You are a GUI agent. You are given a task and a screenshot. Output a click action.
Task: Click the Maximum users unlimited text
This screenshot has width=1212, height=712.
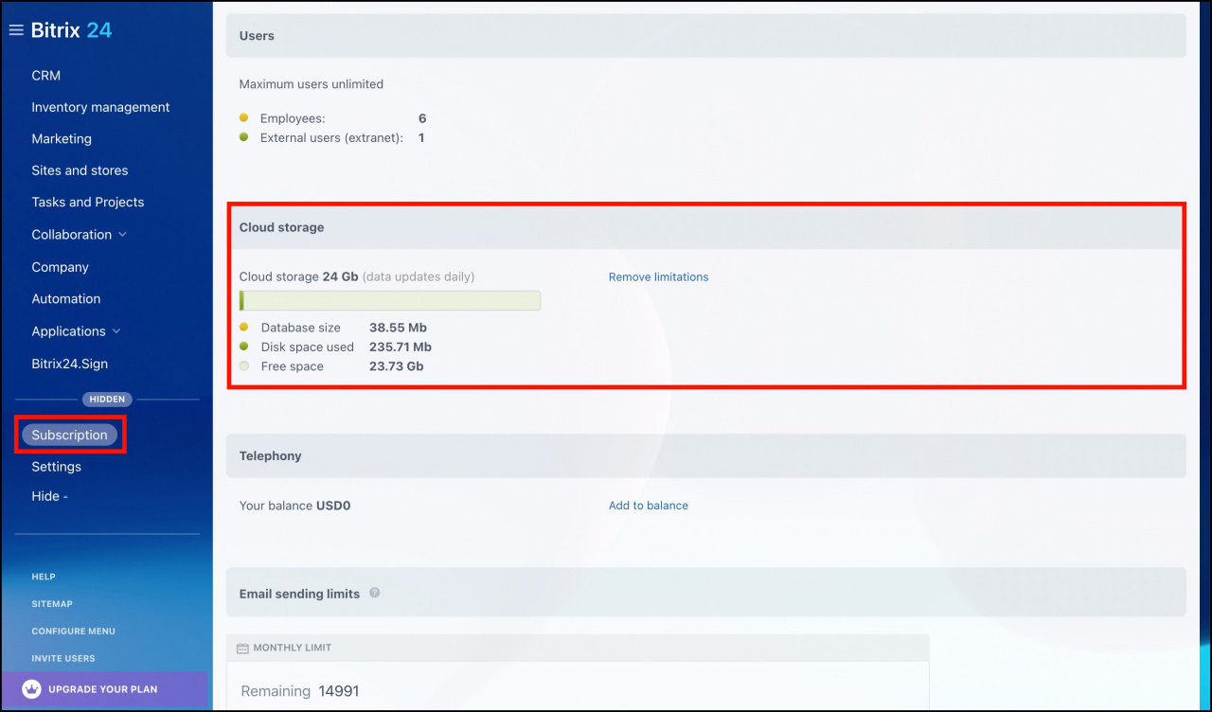[x=312, y=84]
